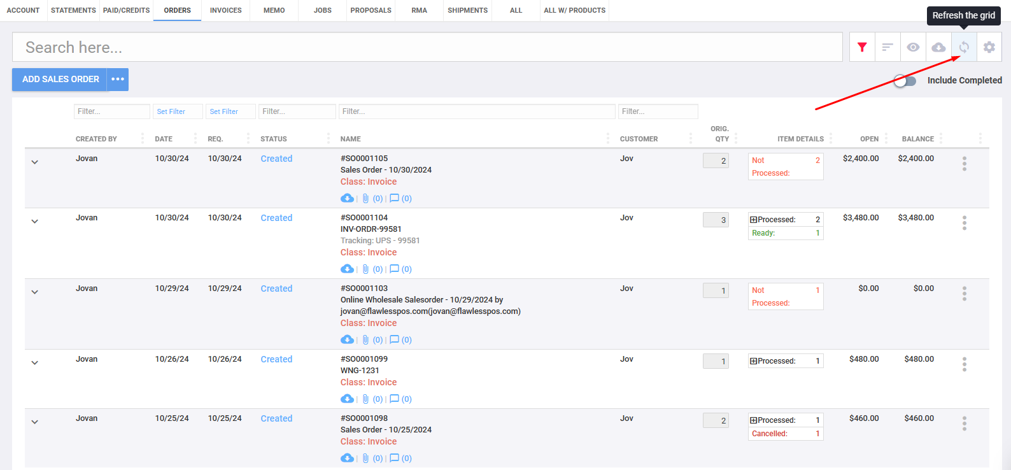Expand row for order #SO0001103
1011x470 pixels.
coord(35,292)
